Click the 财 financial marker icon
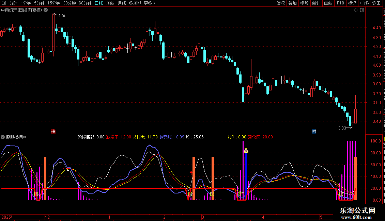The height and width of the screenshot is (221, 385). click(314, 132)
